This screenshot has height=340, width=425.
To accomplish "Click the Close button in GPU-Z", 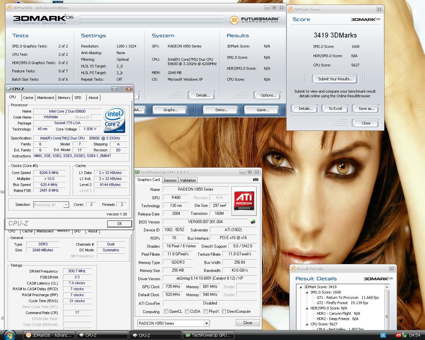I will click(248, 323).
